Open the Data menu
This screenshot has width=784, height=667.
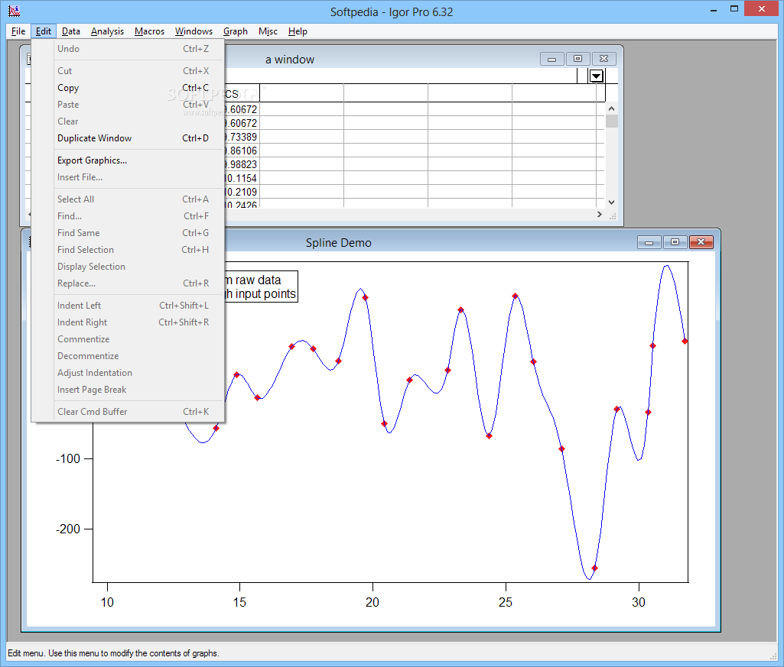pos(71,31)
